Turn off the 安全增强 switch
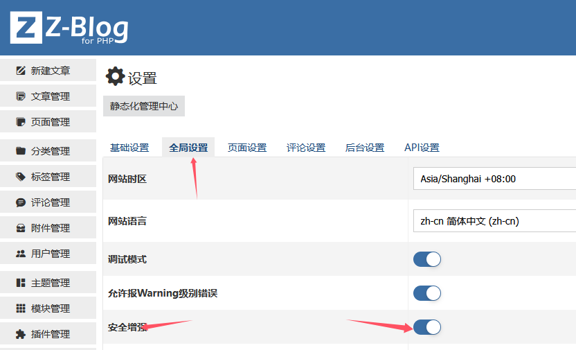Image resolution: width=576 pixels, height=350 pixels. pyautogui.click(x=426, y=327)
